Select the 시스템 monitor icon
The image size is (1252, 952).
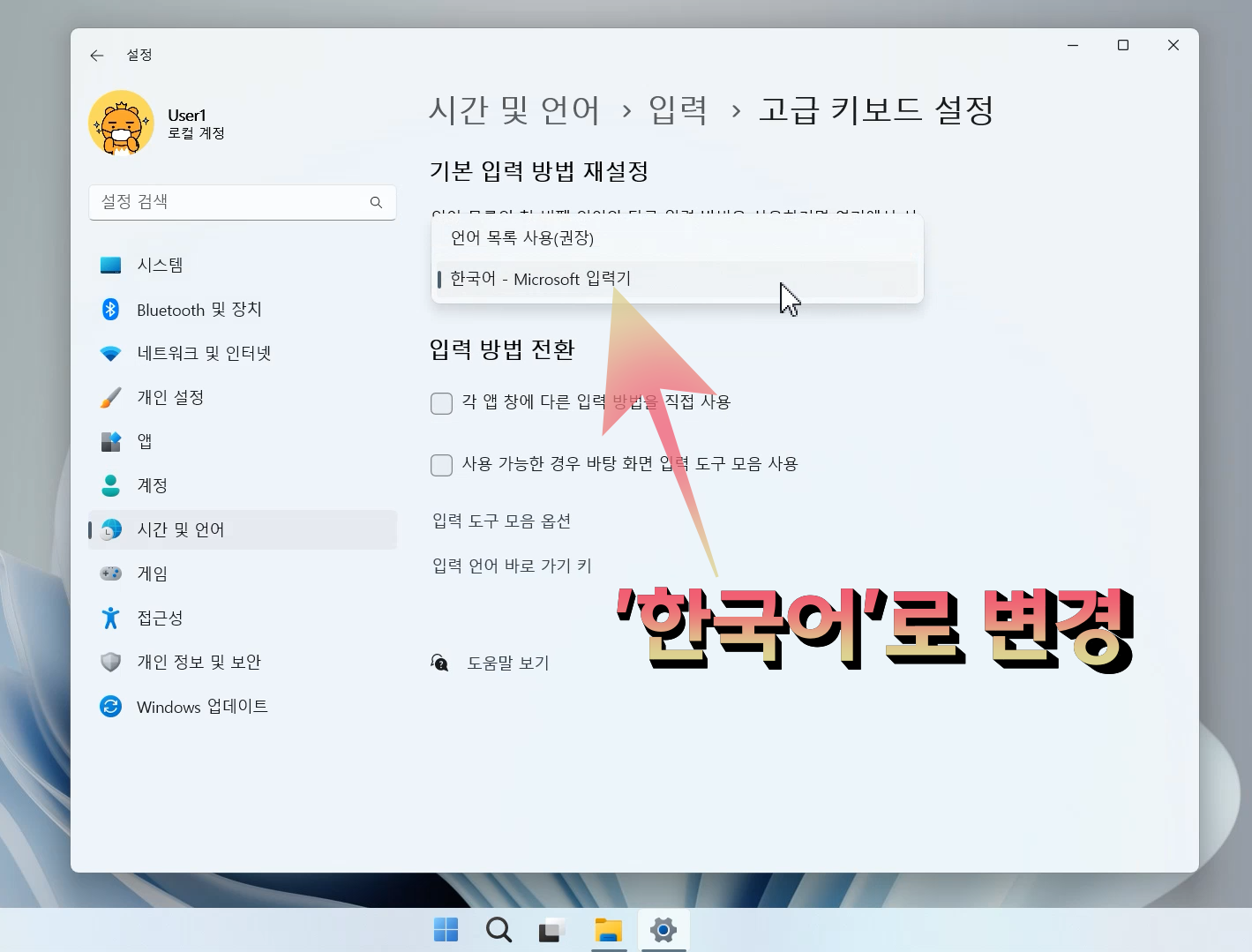110,265
